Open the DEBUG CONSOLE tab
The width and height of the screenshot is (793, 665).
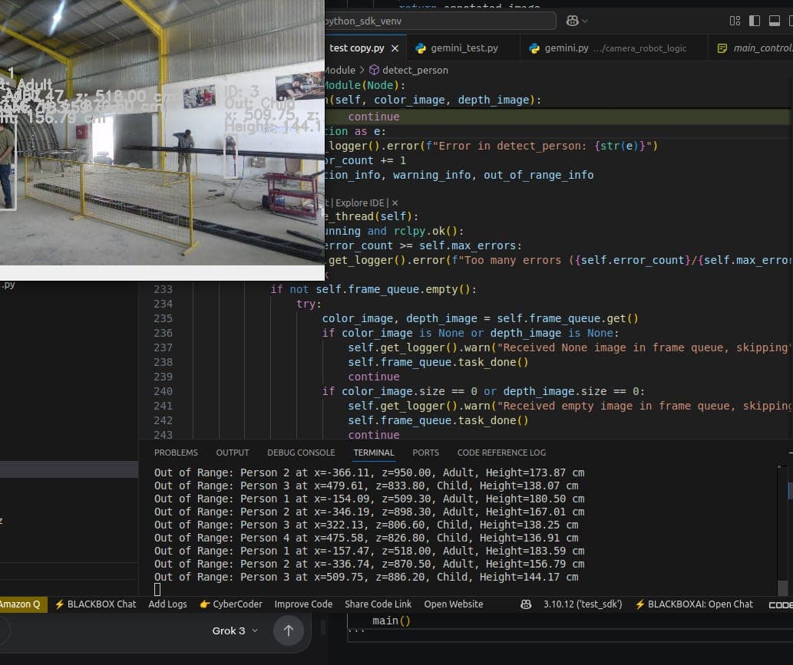(x=301, y=453)
